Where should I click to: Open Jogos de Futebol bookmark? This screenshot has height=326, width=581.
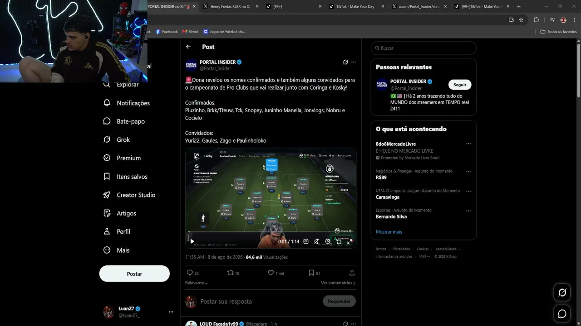(224, 32)
